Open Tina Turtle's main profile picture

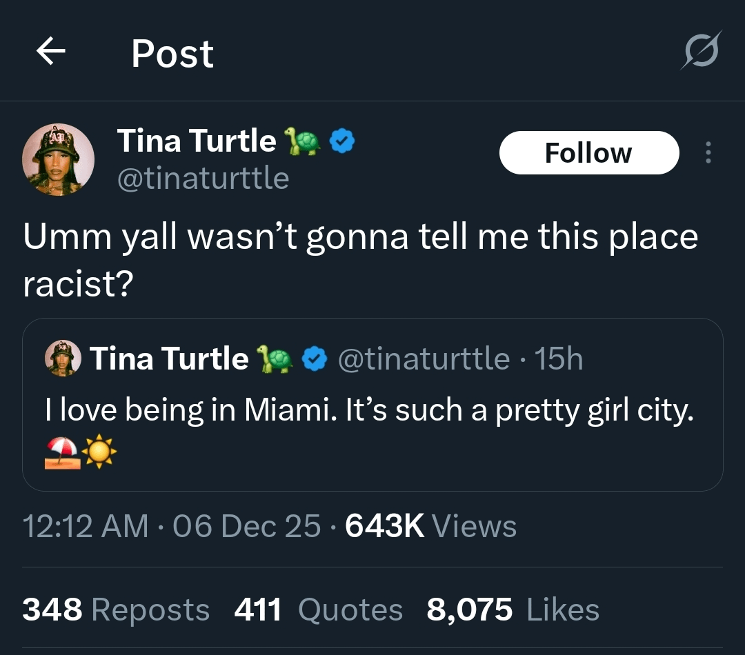(x=59, y=159)
